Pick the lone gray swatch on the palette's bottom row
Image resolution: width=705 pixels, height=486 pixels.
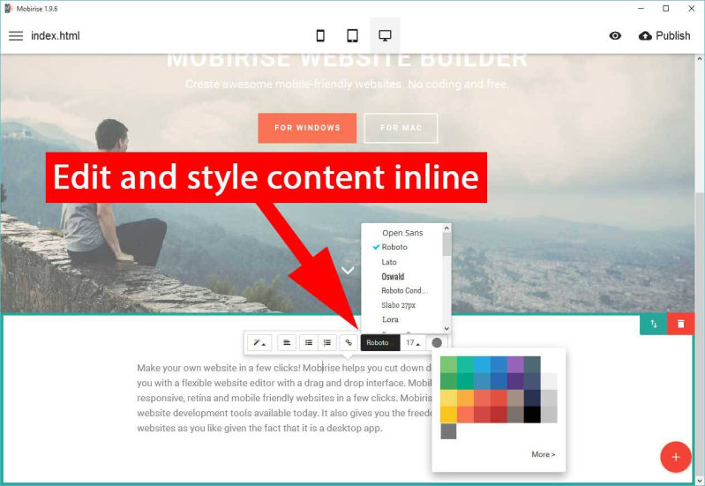(x=448, y=431)
